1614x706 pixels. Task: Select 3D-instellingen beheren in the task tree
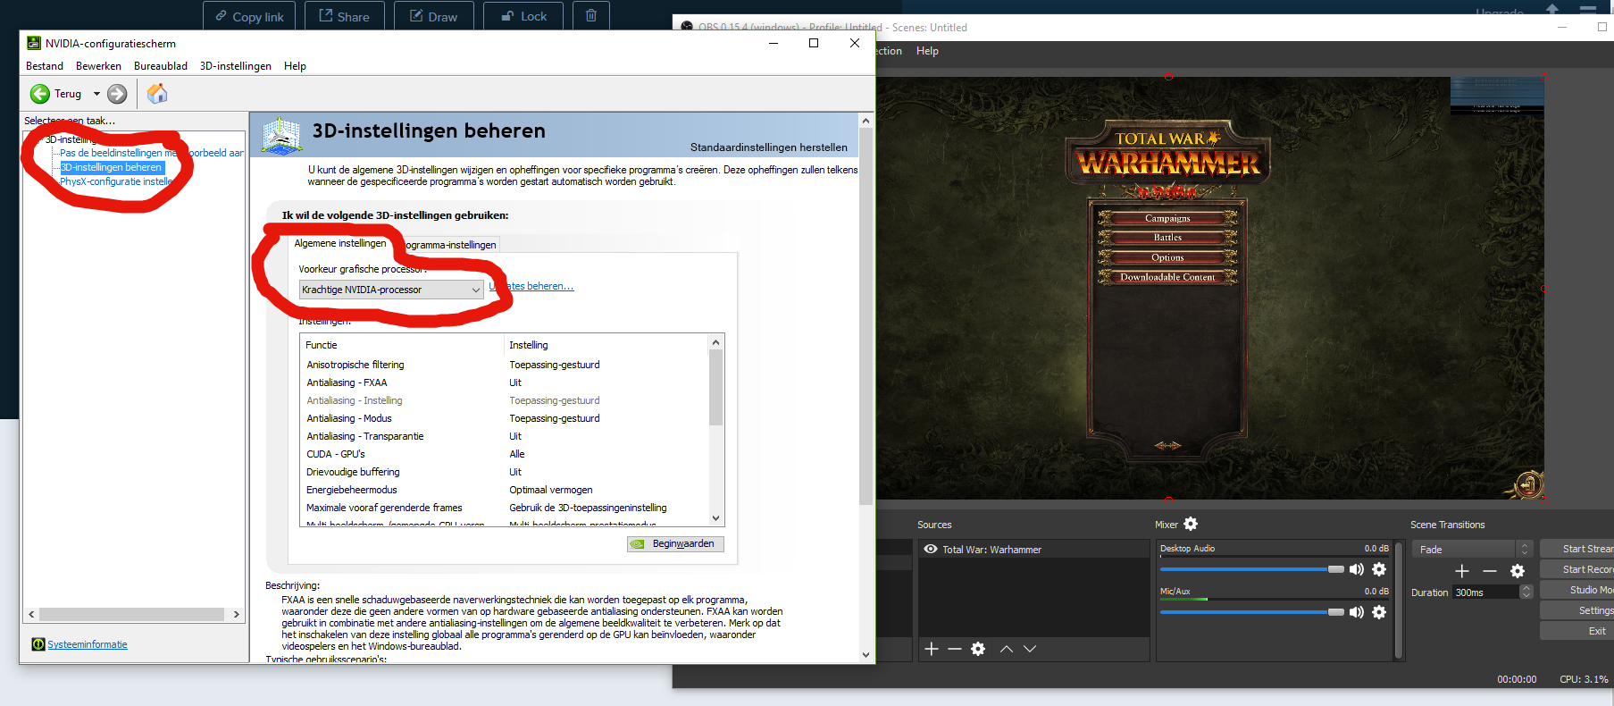(x=112, y=167)
